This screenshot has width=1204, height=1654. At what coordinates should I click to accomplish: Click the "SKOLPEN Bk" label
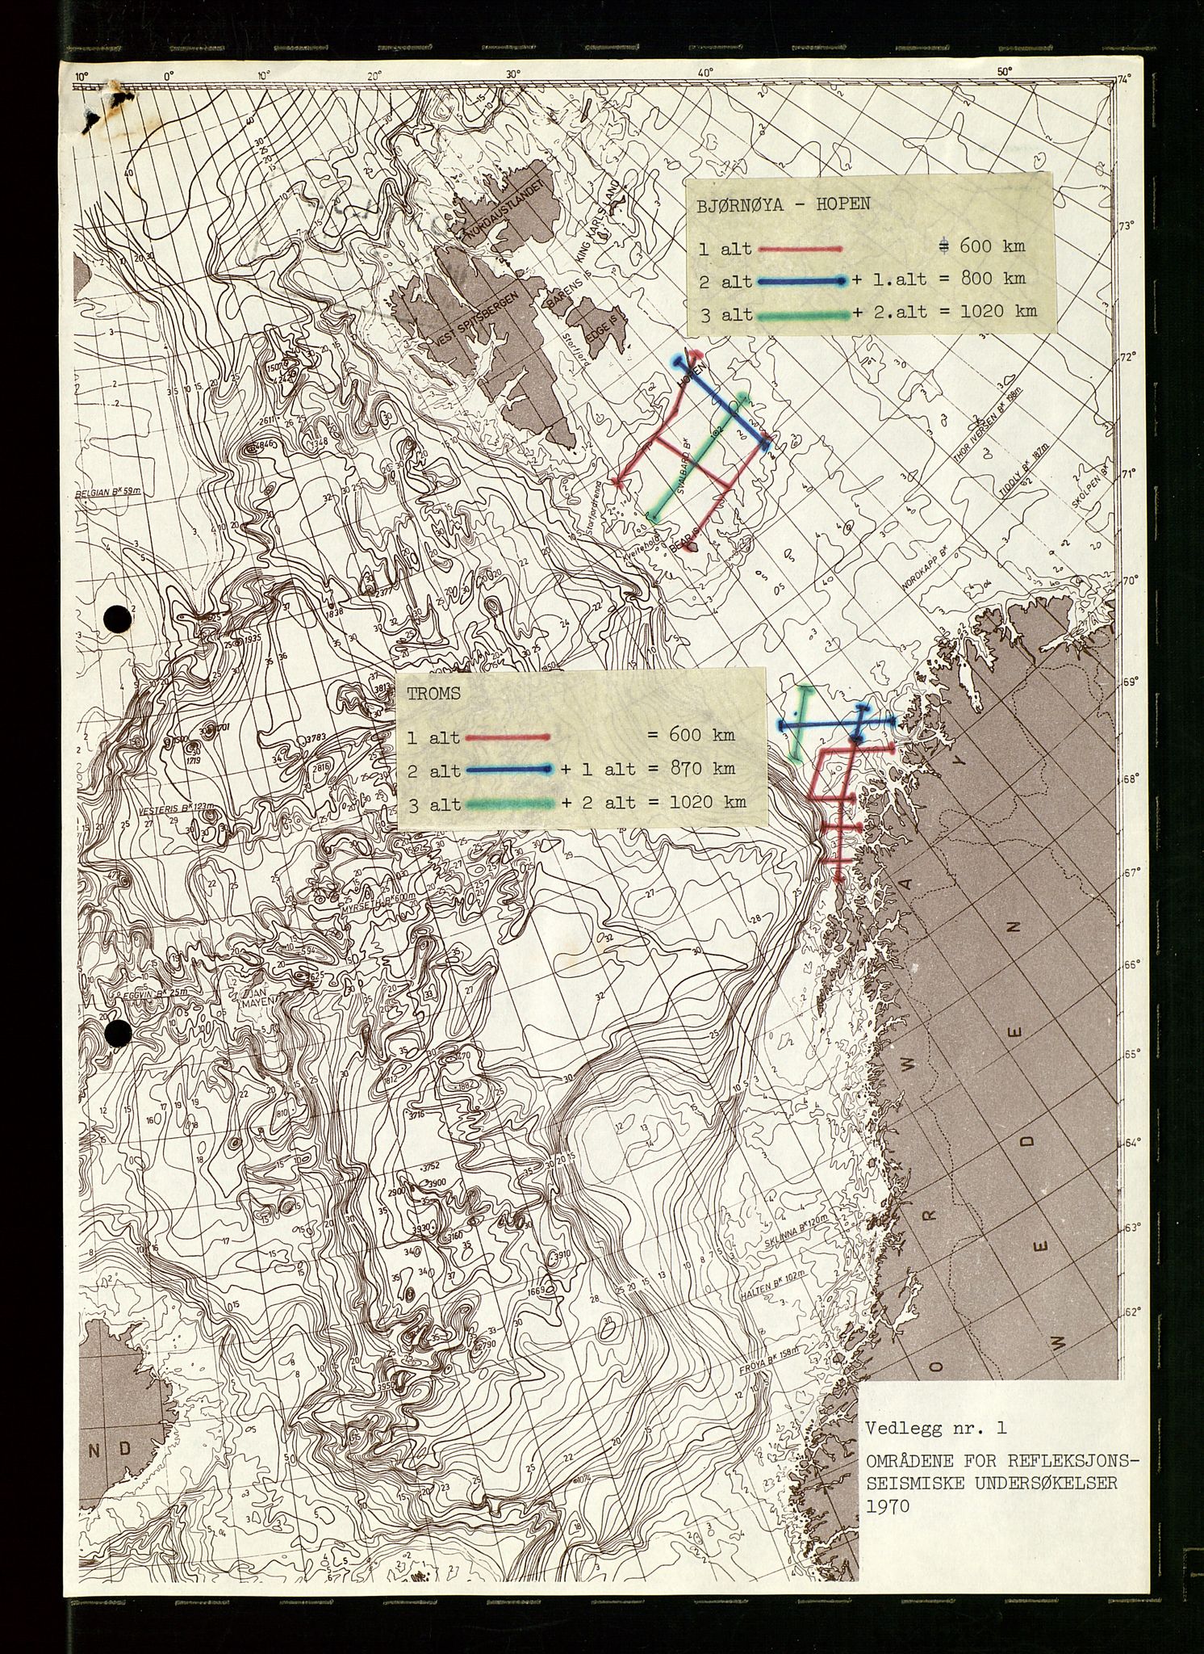(1089, 487)
